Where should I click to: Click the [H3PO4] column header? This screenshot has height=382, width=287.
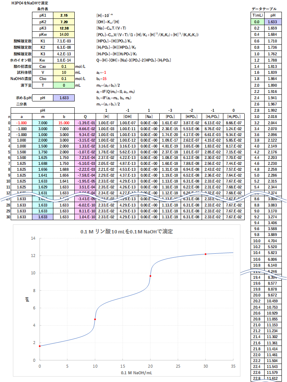click(x=234, y=117)
